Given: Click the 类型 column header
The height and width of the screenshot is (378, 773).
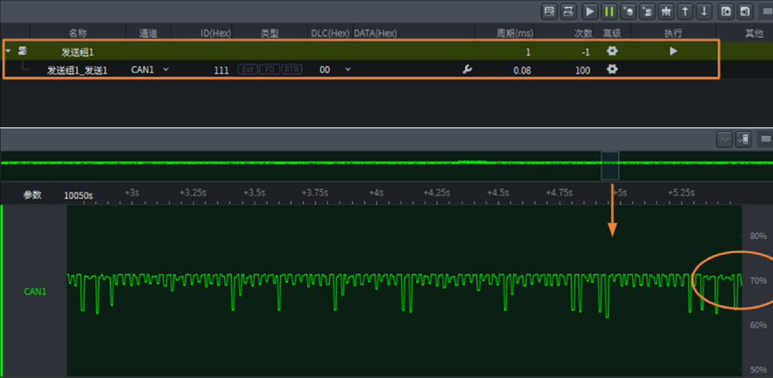Looking at the screenshot, I should point(270,33).
